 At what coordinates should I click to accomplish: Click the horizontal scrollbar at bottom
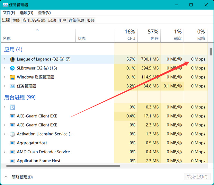(63, 166)
